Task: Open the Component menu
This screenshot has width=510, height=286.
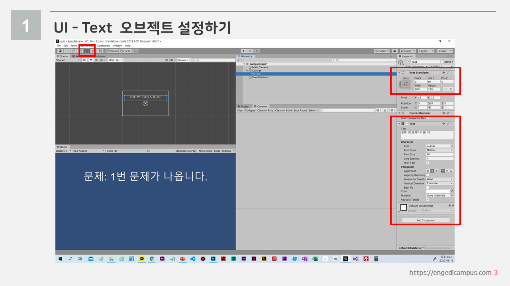Action: pos(104,46)
